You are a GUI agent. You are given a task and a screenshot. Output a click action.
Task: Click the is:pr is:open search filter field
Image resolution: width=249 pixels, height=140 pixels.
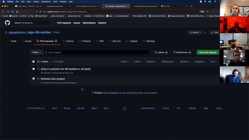[x=96, y=52]
